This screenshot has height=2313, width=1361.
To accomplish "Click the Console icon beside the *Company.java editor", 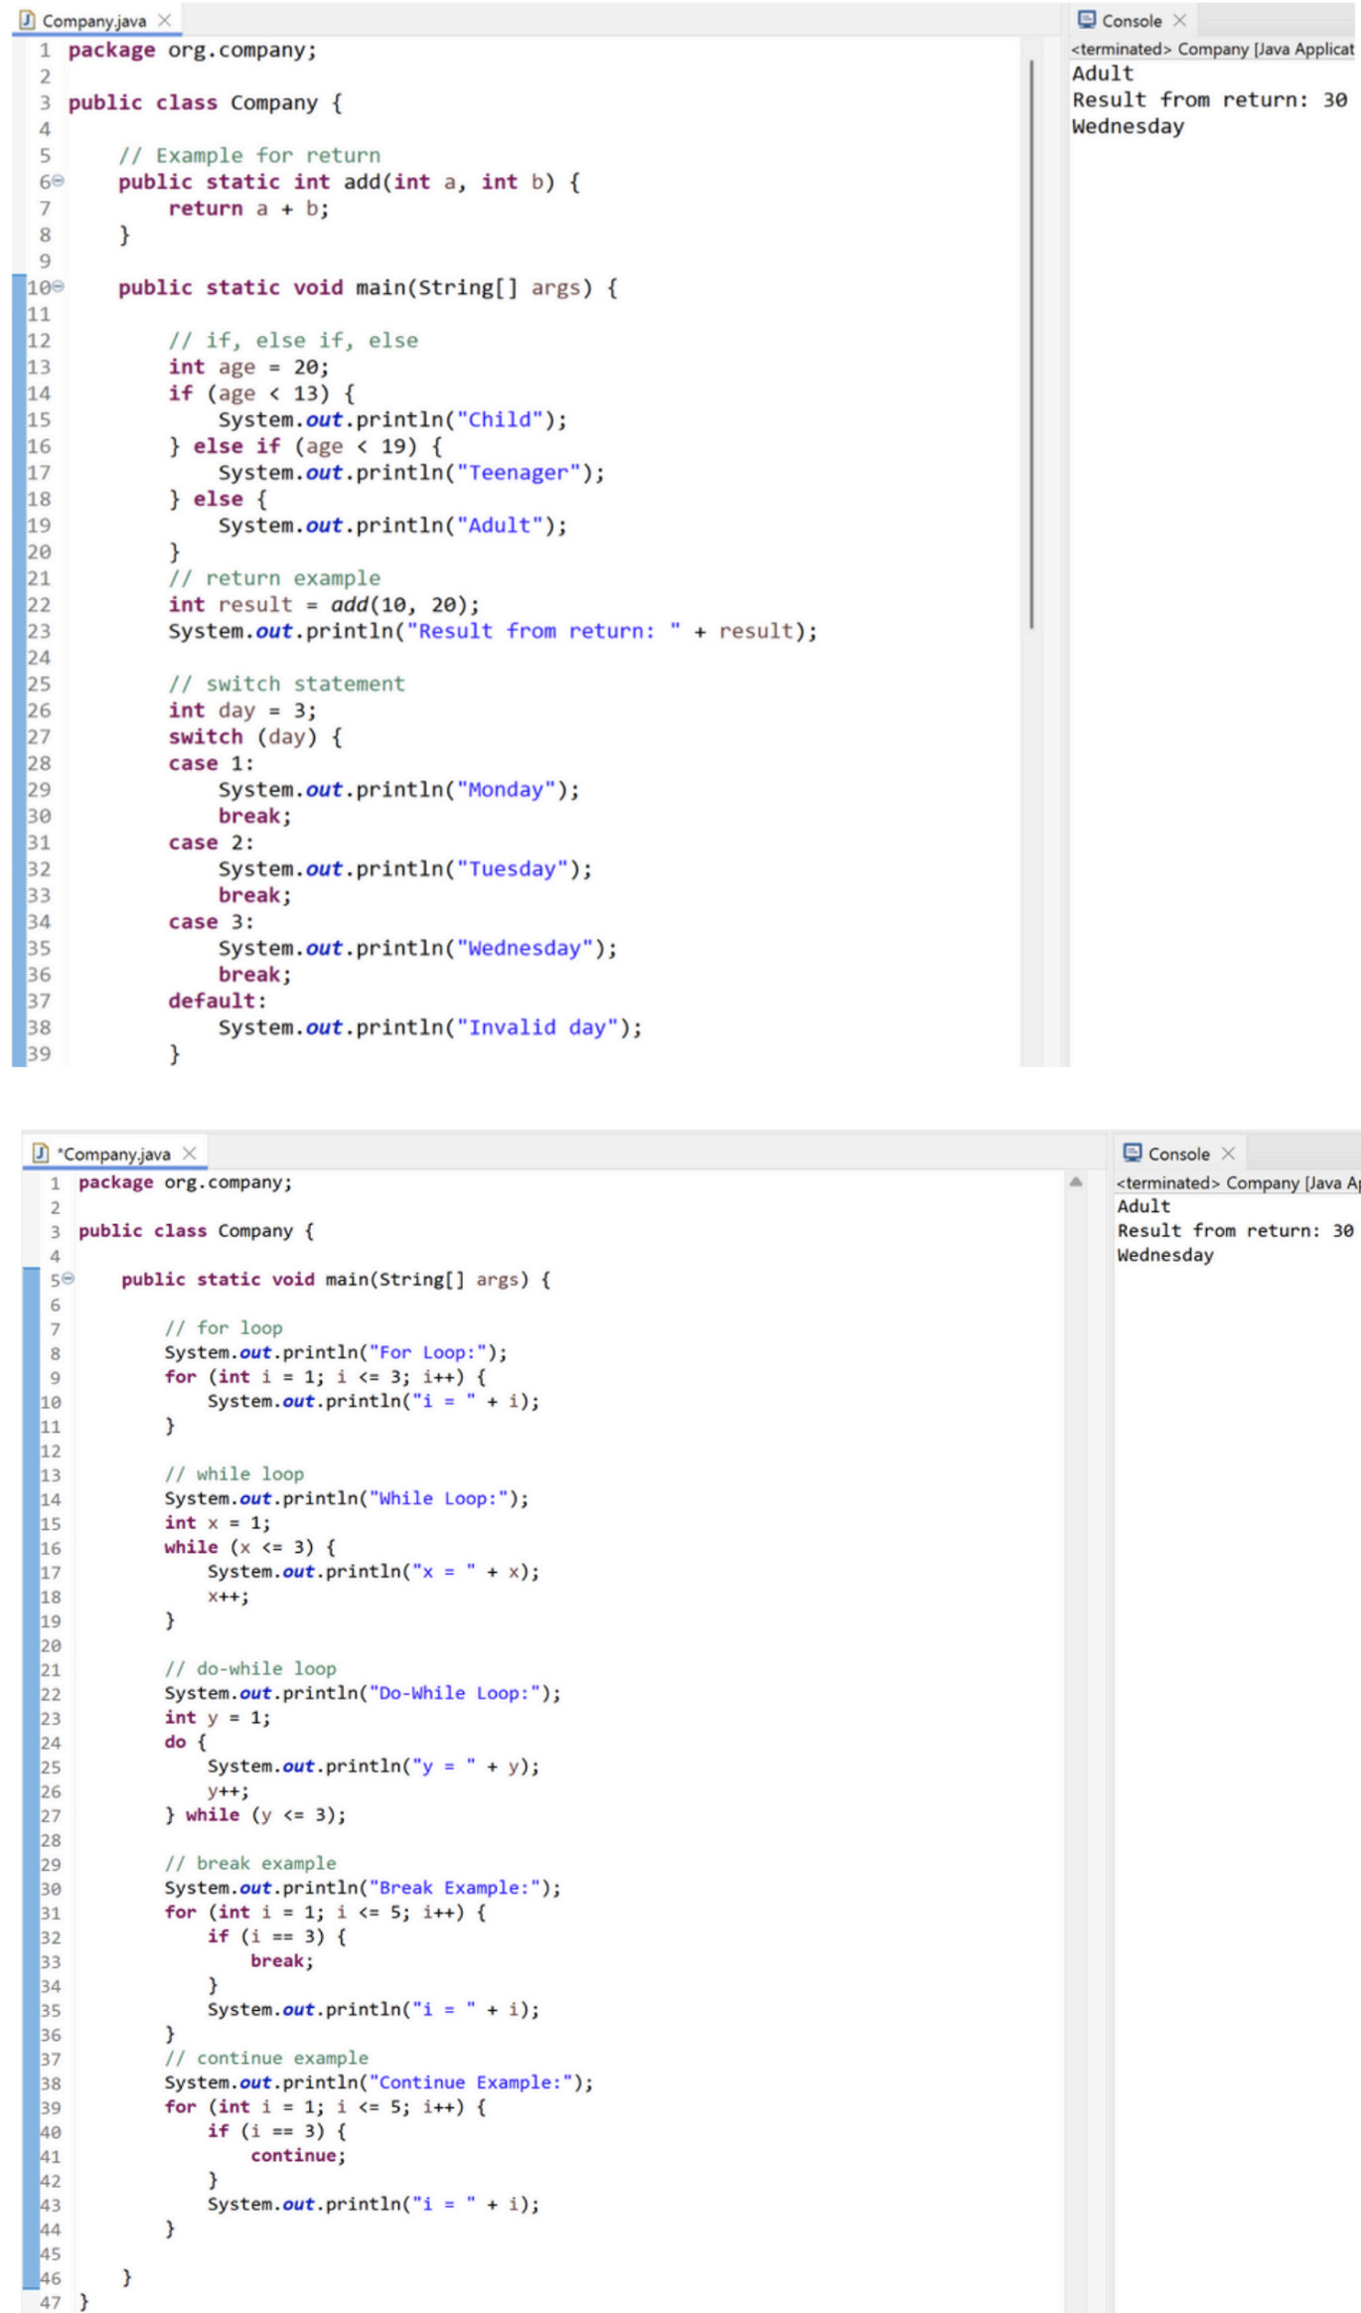I will click(x=1133, y=1153).
